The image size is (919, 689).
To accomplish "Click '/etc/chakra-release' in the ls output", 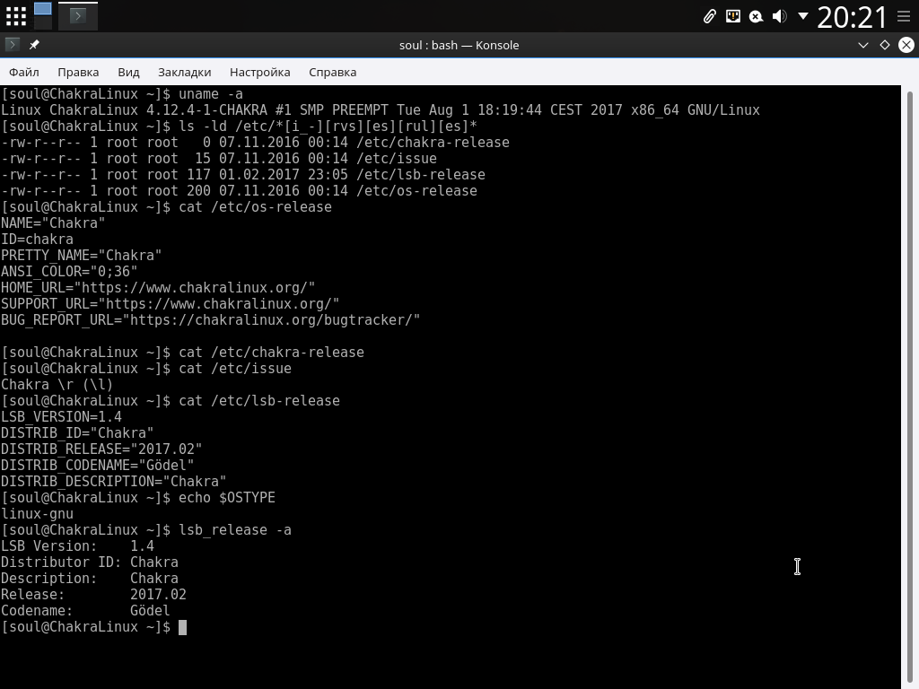I will click(x=433, y=143).
